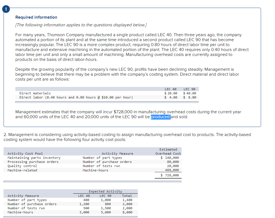Click the LEC 40 direct materials $20.00 value
275x218 pixels.
pyautogui.click(x=171, y=93)
